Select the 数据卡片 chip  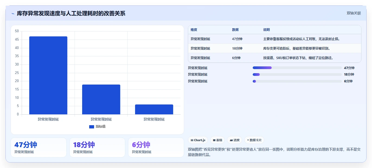click(x=254, y=140)
